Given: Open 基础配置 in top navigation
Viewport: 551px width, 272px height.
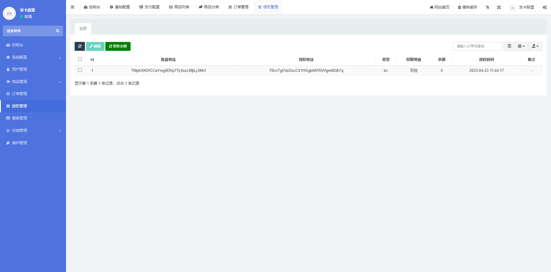Looking at the screenshot, I should point(120,7).
